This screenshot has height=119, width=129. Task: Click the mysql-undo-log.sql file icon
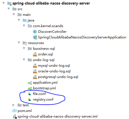[x=35, y=66]
